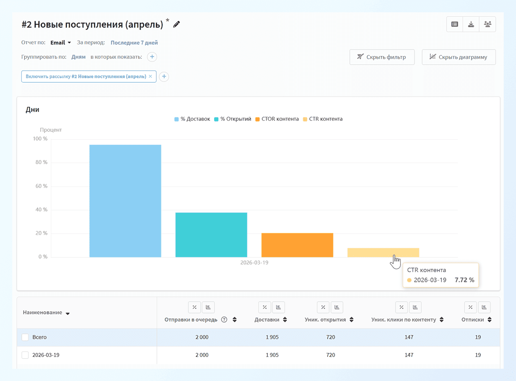
Task: Click the plus icon to add a filter
Action: click(164, 77)
